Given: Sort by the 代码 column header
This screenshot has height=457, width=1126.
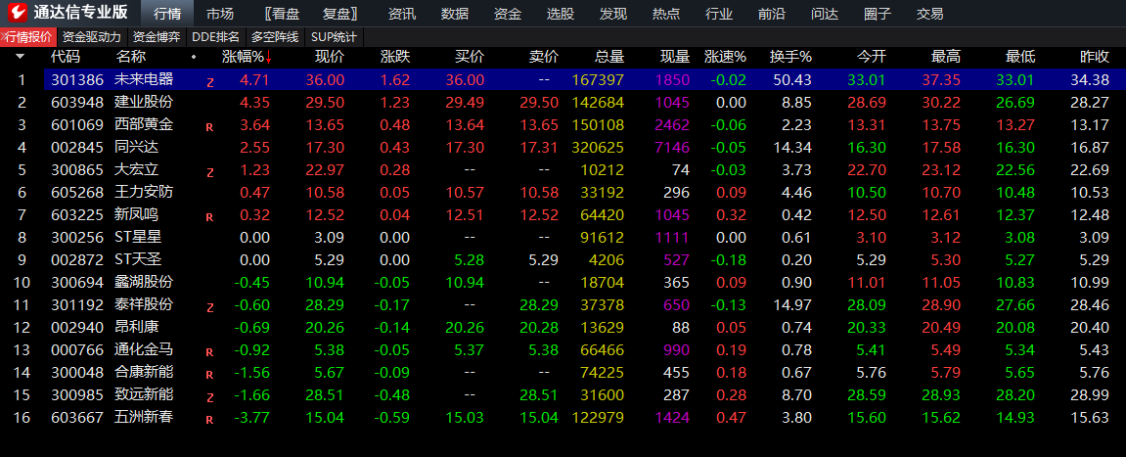Looking at the screenshot, I should [x=67, y=57].
